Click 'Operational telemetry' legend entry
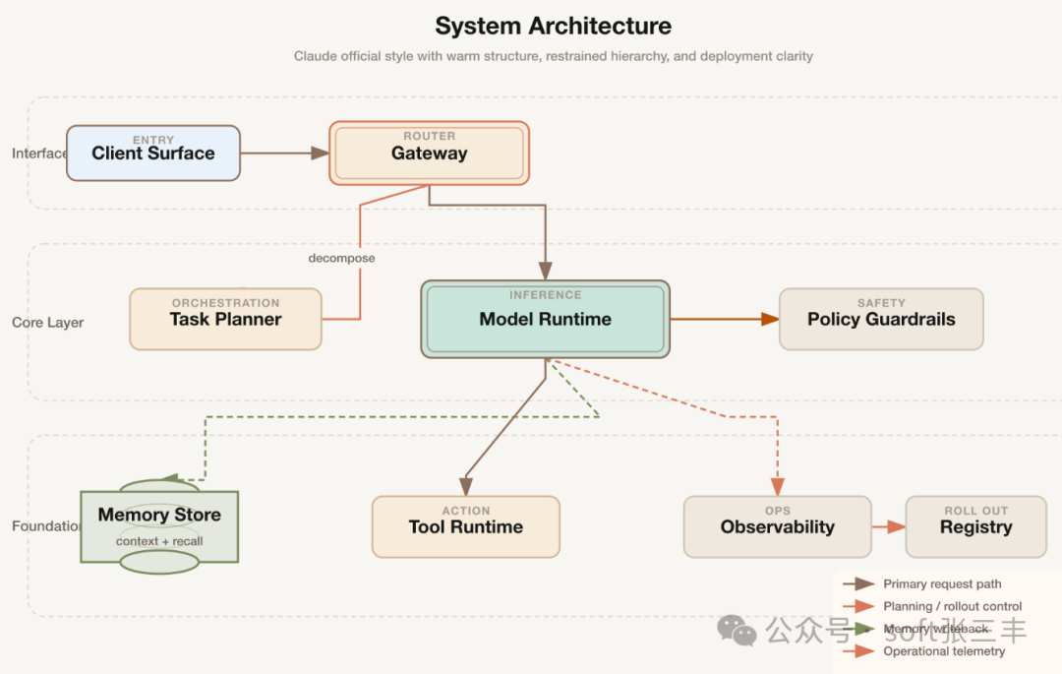This screenshot has height=674, width=1062. (944, 651)
